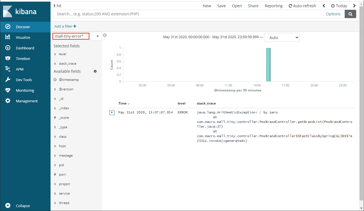
Task: Open Discover from the compass icon
Action: 8,27
